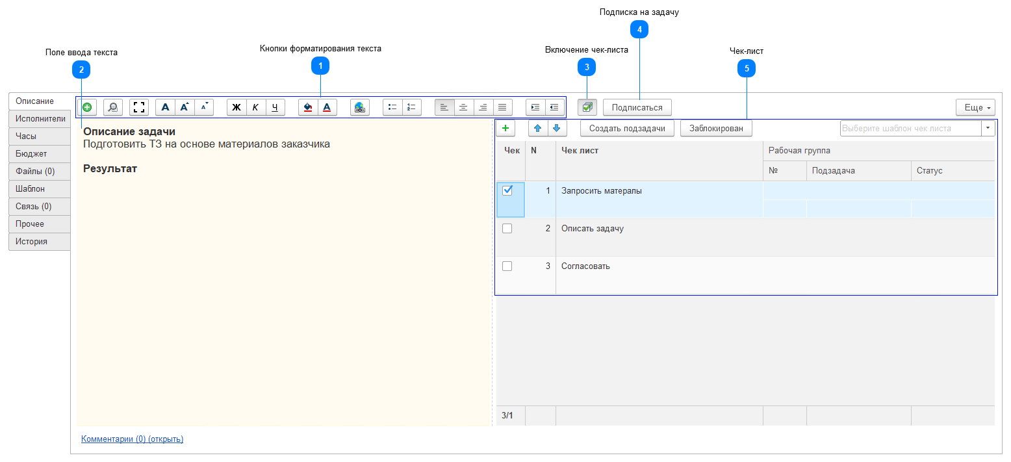Move checklist row down
The width and height of the screenshot is (1011, 462).
pyautogui.click(x=557, y=128)
